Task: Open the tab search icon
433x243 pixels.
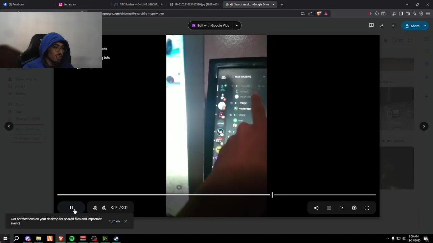Action: (x=383, y=13)
